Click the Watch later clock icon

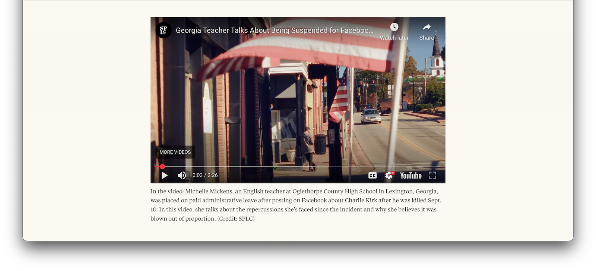click(x=394, y=27)
